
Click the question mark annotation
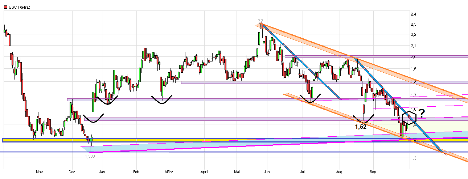tap(422, 112)
